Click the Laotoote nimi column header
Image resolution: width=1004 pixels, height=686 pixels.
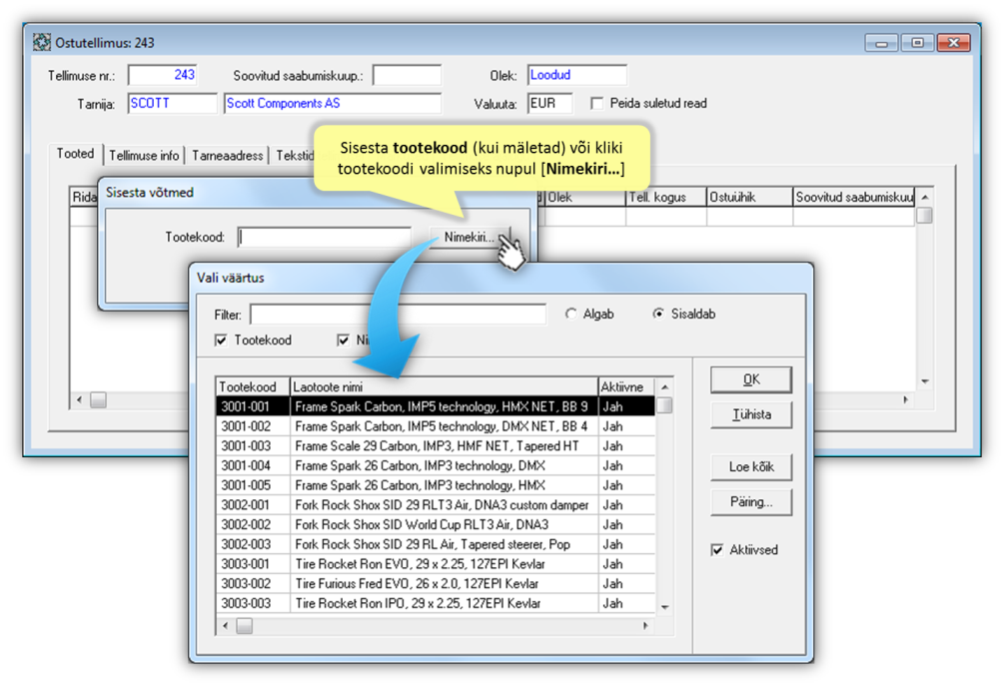pos(444,386)
